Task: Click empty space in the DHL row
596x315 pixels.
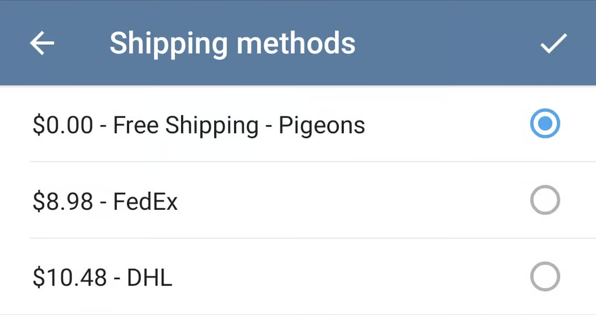Action: (x=349, y=278)
